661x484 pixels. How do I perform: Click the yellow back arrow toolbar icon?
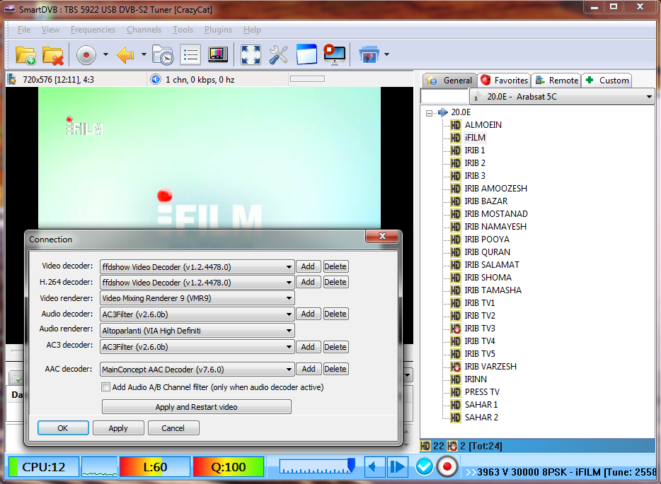click(x=125, y=55)
